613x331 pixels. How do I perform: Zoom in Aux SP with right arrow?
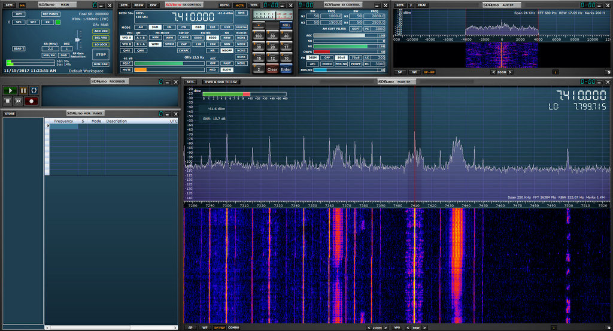pos(510,72)
